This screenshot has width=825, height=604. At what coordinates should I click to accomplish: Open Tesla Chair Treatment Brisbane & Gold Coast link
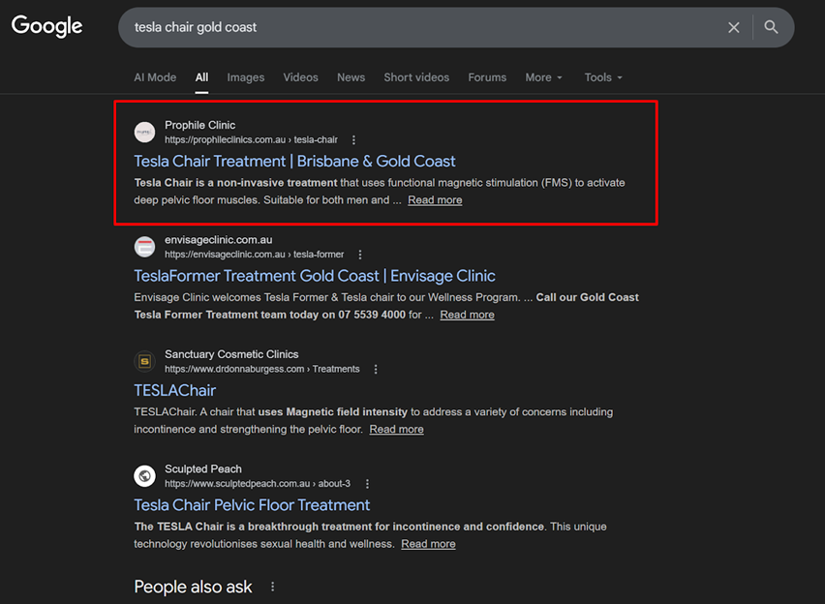[294, 162]
